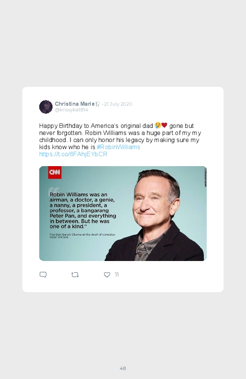The width and height of the screenshot is (246, 379).
Task: Open the @krissykat814 handle
Action: [71, 110]
